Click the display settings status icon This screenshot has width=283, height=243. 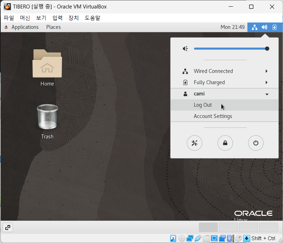coord(214,238)
